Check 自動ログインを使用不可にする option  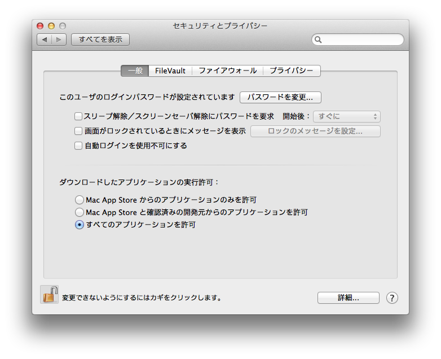pos(78,146)
